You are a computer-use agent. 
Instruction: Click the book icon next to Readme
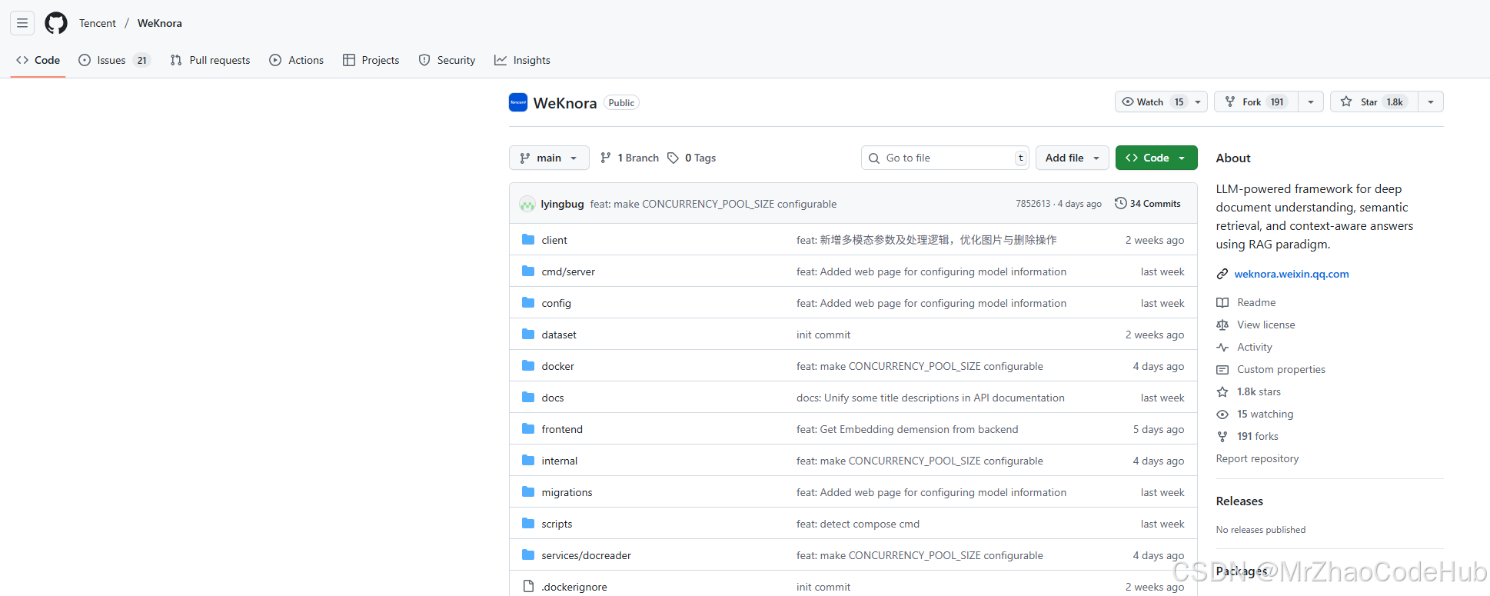point(1222,303)
